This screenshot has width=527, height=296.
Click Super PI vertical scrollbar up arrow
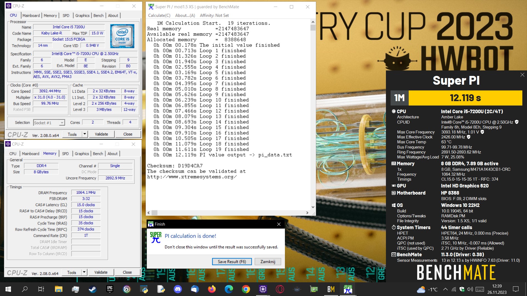(x=313, y=22)
